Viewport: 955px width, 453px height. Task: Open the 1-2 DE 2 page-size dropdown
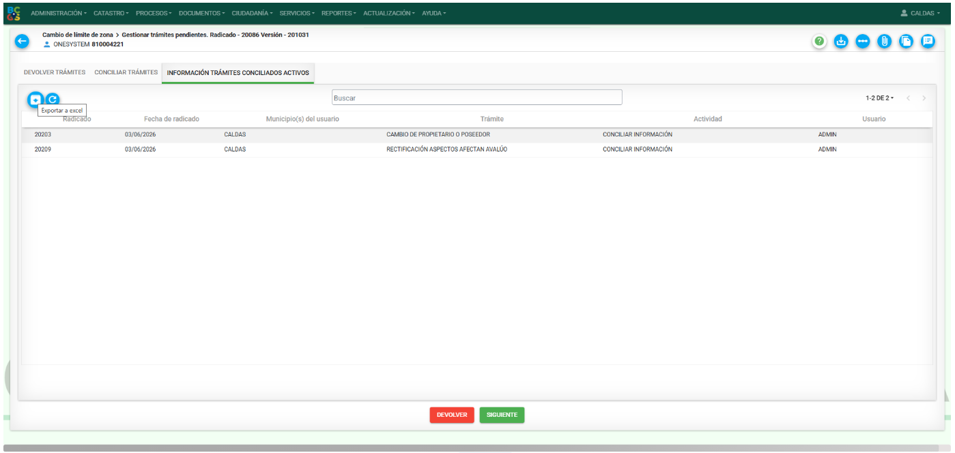coord(879,98)
